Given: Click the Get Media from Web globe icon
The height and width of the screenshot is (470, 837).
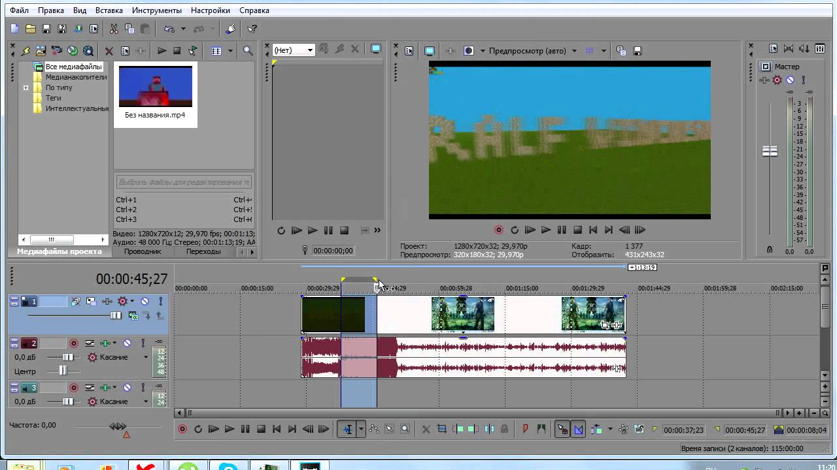Looking at the screenshot, I should point(88,50).
